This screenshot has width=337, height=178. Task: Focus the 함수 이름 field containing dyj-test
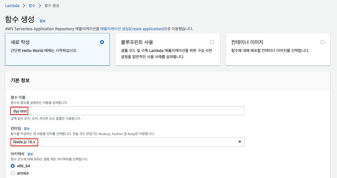click(127, 111)
